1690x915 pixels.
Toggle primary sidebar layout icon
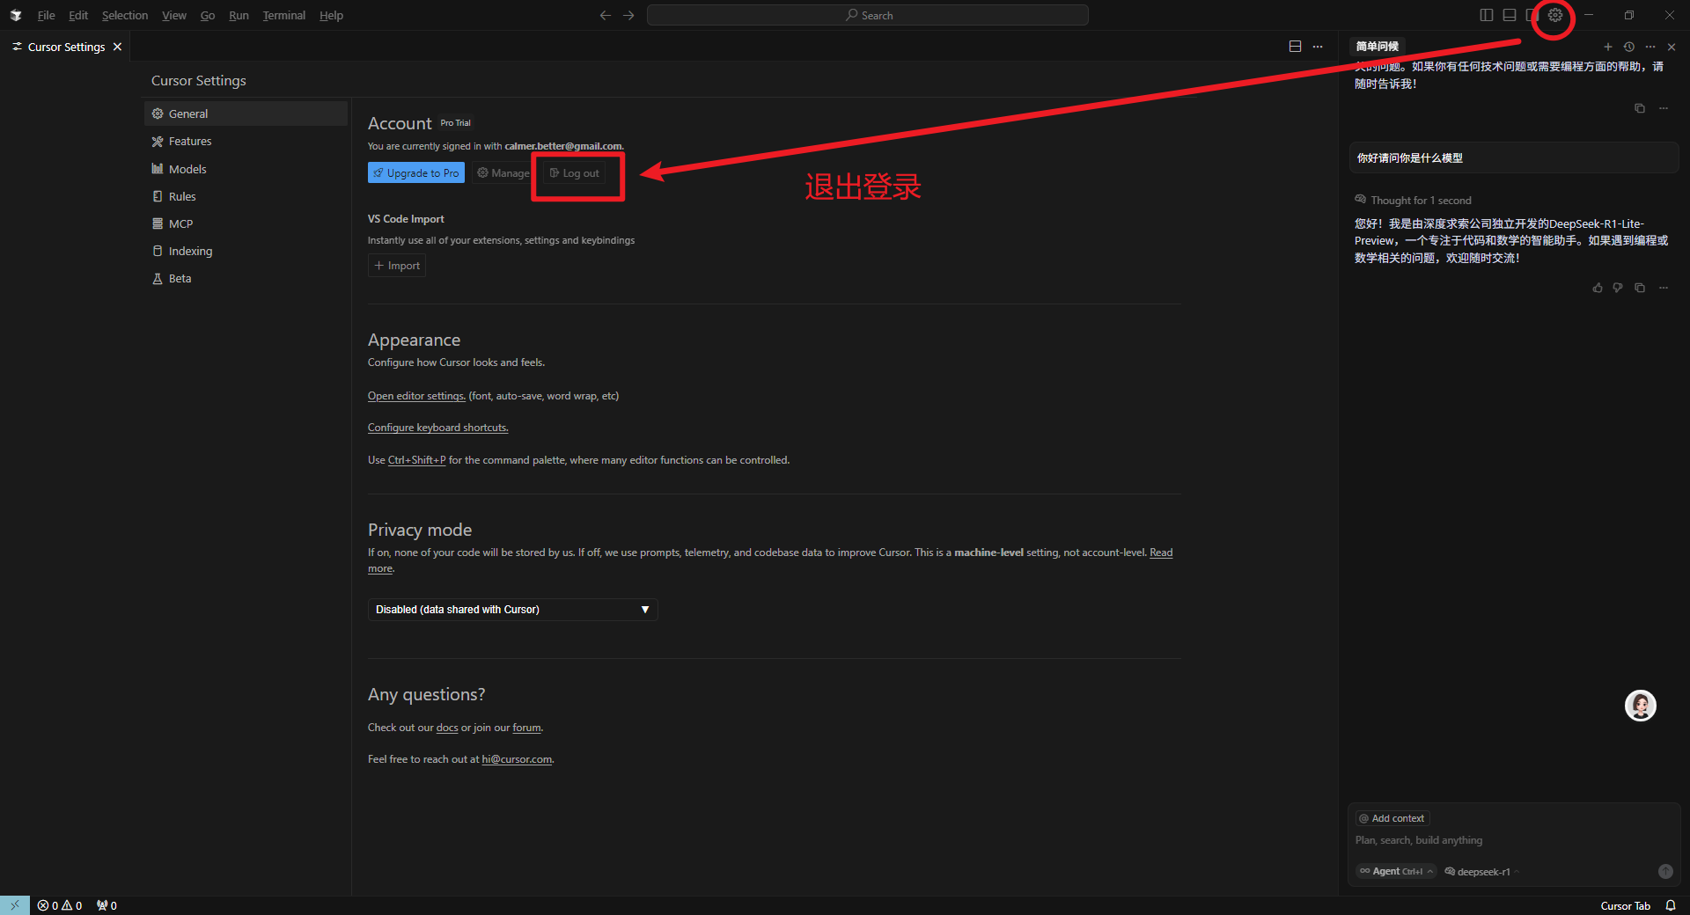click(x=1487, y=15)
